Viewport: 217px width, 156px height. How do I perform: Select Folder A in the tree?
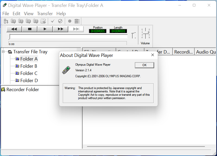click(x=29, y=59)
